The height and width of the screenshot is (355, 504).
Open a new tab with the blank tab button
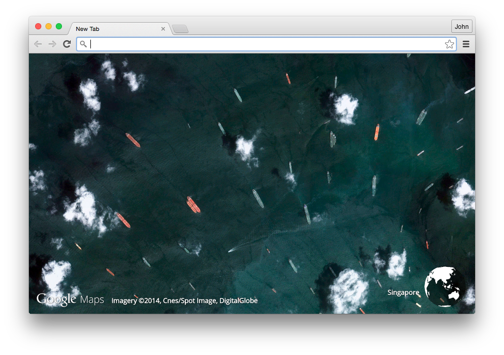pos(180,29)
